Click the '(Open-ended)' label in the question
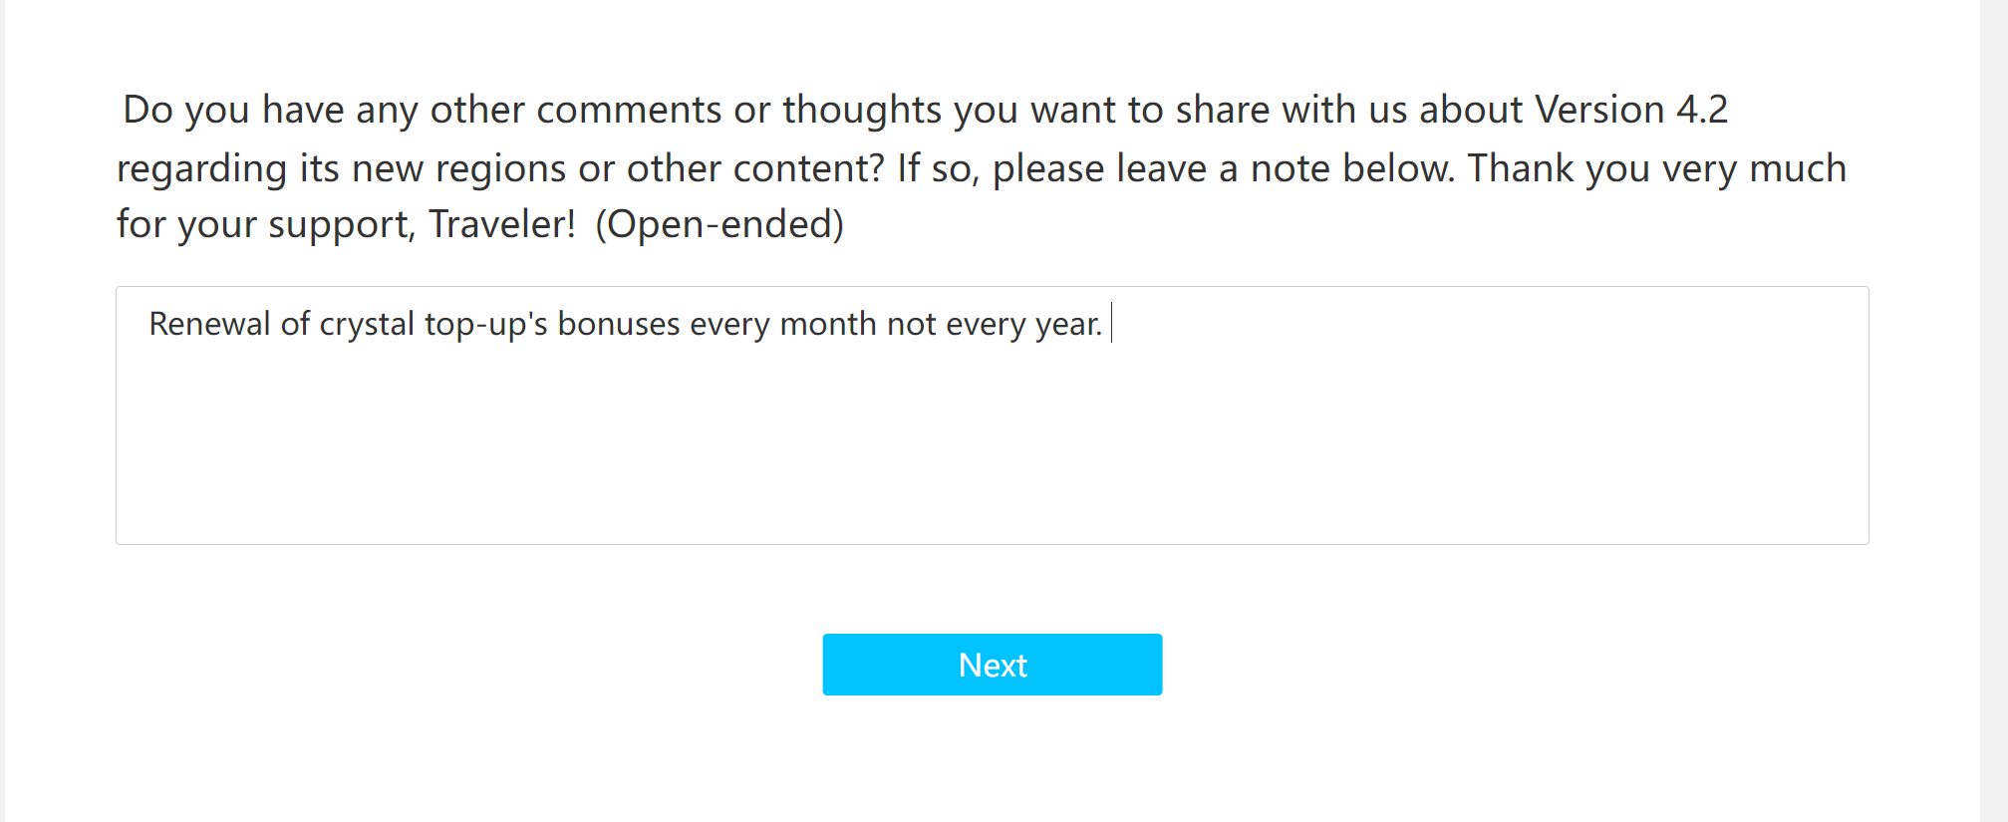Image resolution: width=2008 pixels, height=822 pixels. click(719, 224)
